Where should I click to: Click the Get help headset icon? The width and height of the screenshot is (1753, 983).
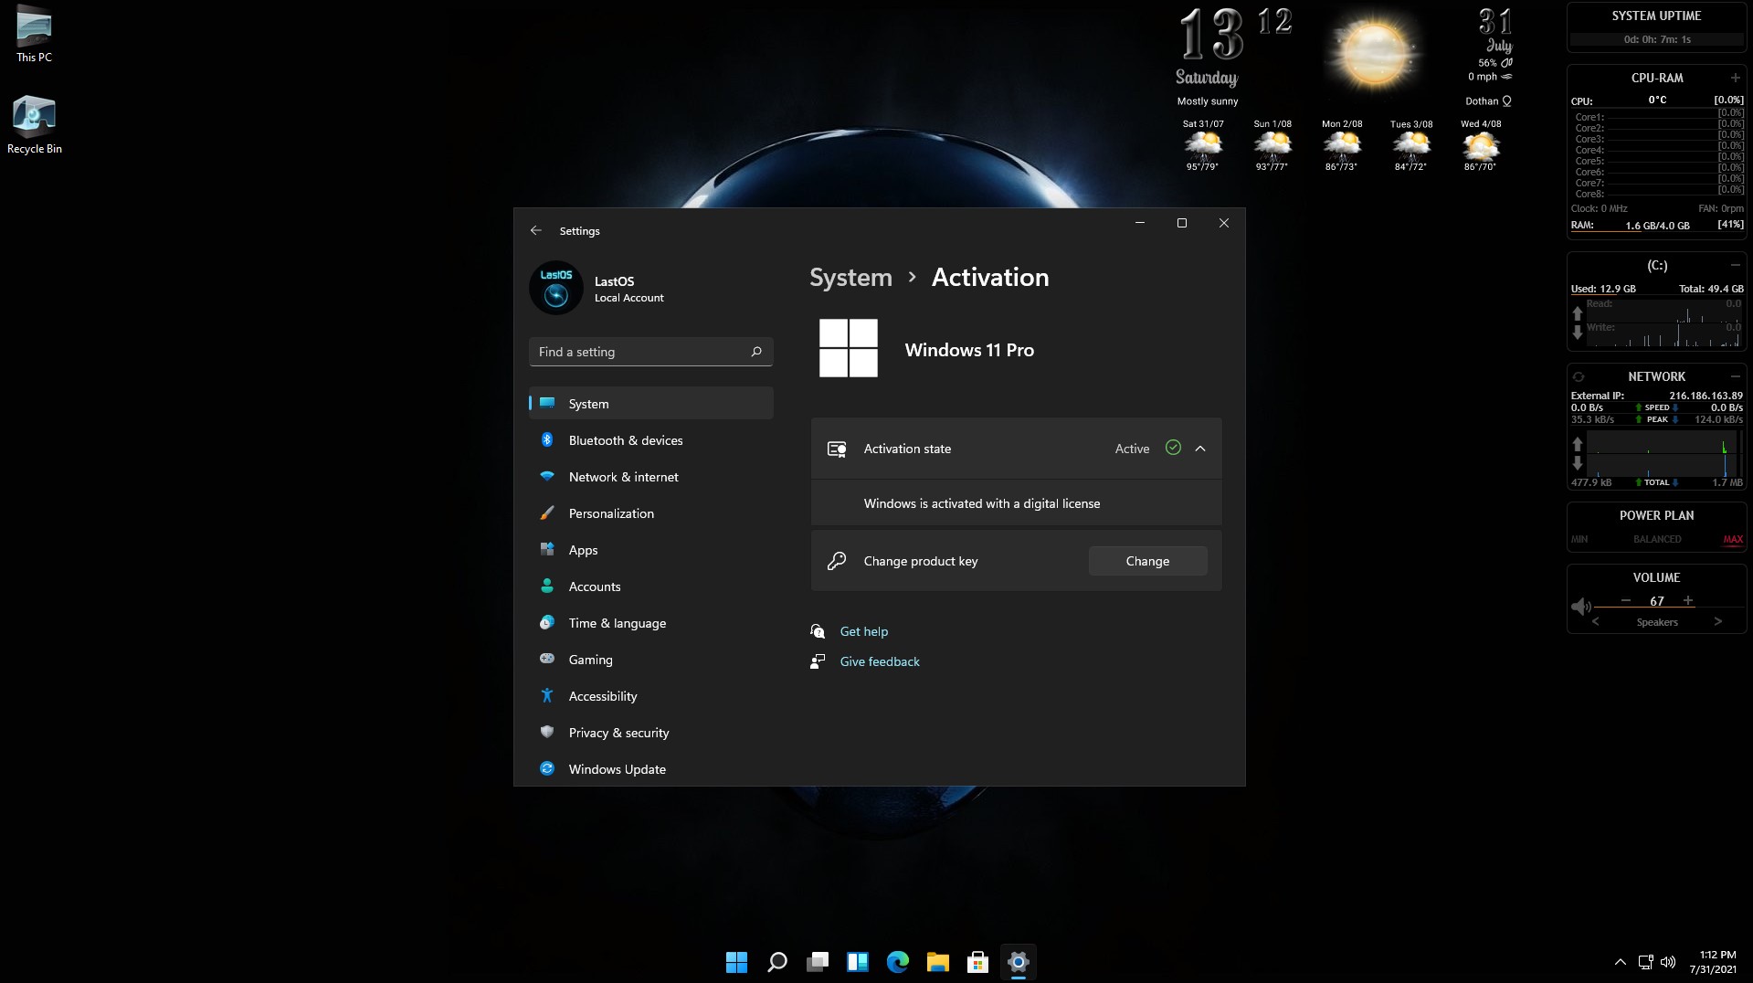(818, 631)
